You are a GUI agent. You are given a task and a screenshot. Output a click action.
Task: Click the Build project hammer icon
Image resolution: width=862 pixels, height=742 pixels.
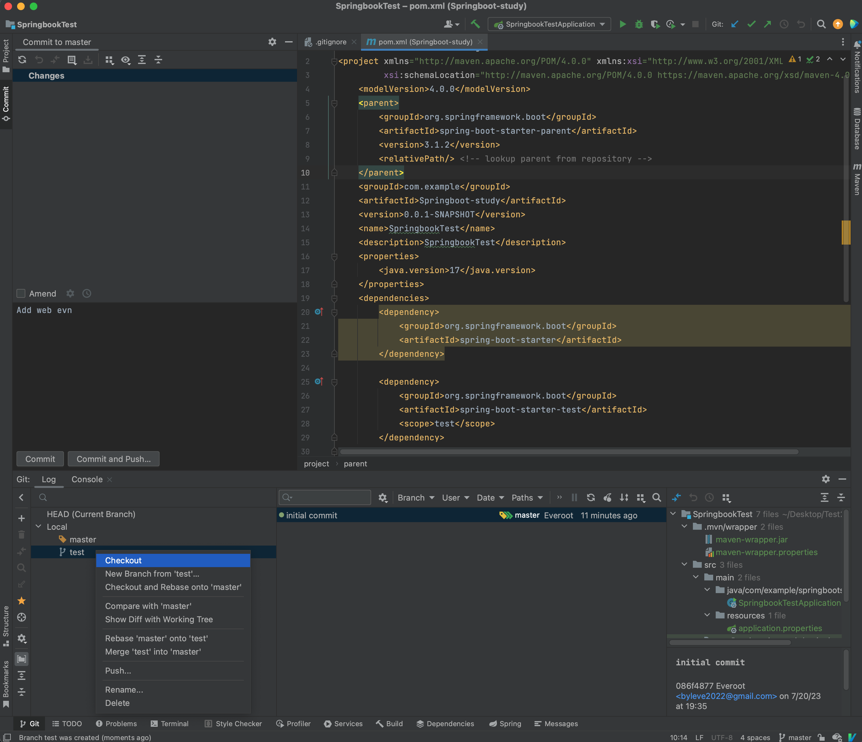point(475,24)
